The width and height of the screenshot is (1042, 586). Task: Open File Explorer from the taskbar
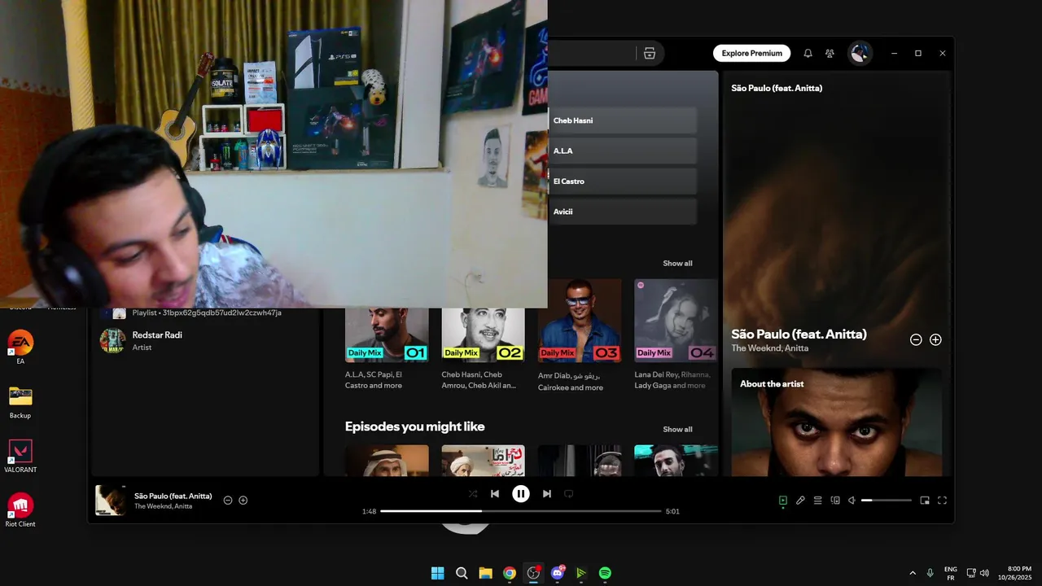485,573
